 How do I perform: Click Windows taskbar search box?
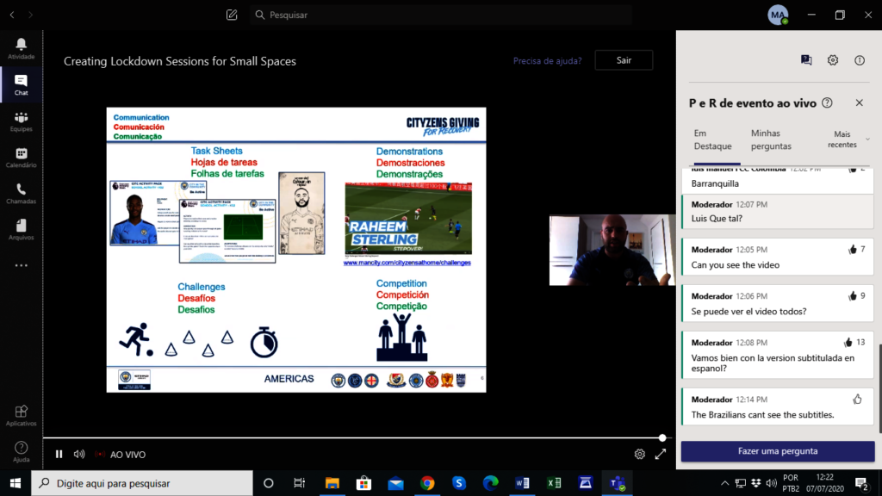tap(142, 483)
